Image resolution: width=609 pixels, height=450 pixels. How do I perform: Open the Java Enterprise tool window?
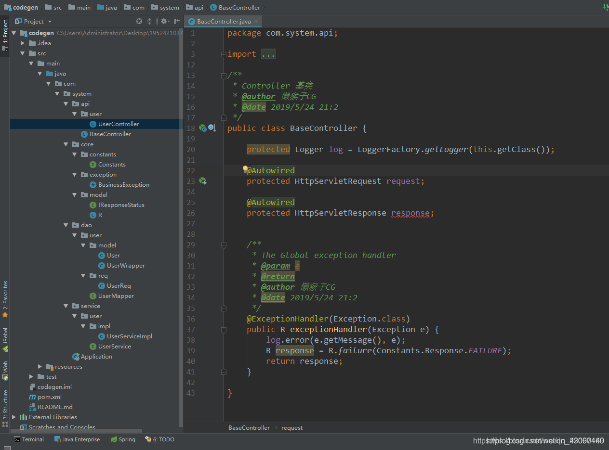click(x=77, y=439)
